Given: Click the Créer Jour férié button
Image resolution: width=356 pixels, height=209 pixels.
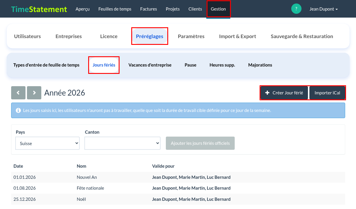Looking at the screenshot, I should click(x=284, y=93).
